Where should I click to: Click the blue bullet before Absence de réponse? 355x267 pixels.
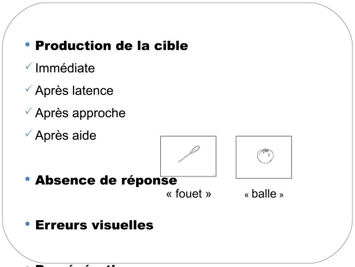pyautogui.click(x=28, y=179)
